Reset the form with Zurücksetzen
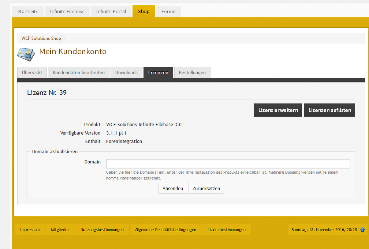 pos(206,188)
